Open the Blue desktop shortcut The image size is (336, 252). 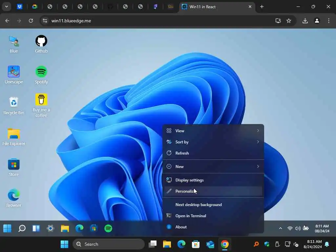pos(14,44)
